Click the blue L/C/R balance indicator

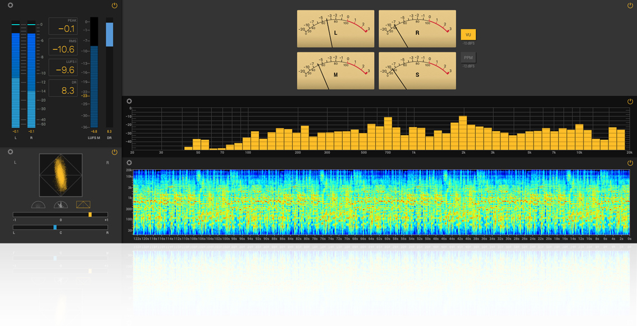55,228
